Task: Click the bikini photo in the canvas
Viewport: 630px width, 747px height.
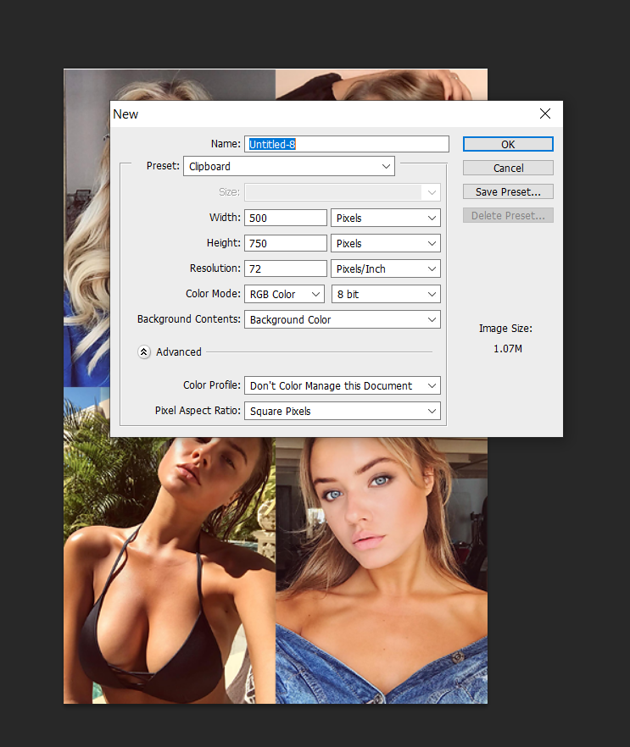Action: point(170,570)
